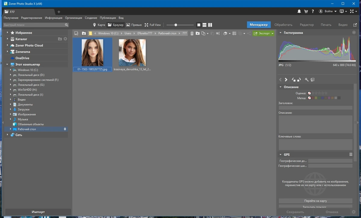Switch to the Редактор tab
361x218 pixels.
[x=307, y=25]
